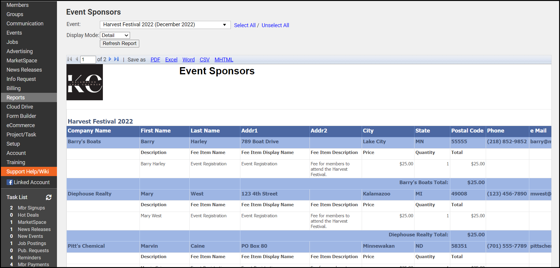Export report to Excel
The width and height of the screenshot is (560, 268).
coord(171,60)
